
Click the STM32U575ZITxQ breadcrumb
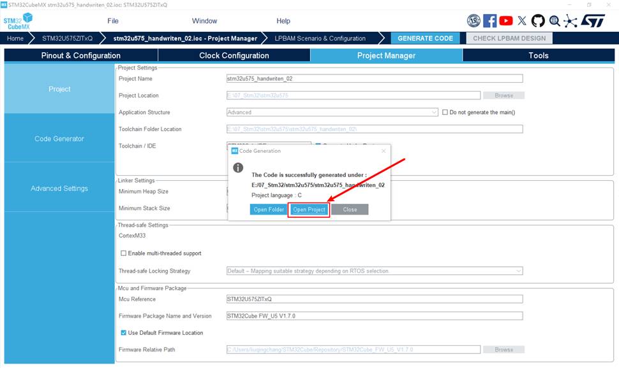(x=67, y=38)
